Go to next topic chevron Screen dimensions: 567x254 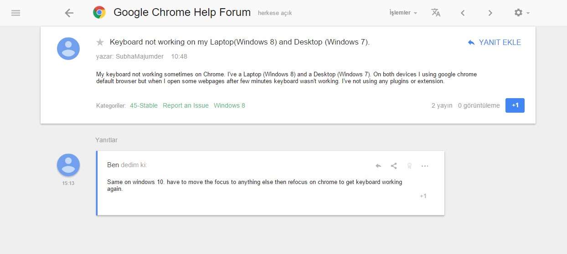490,13
